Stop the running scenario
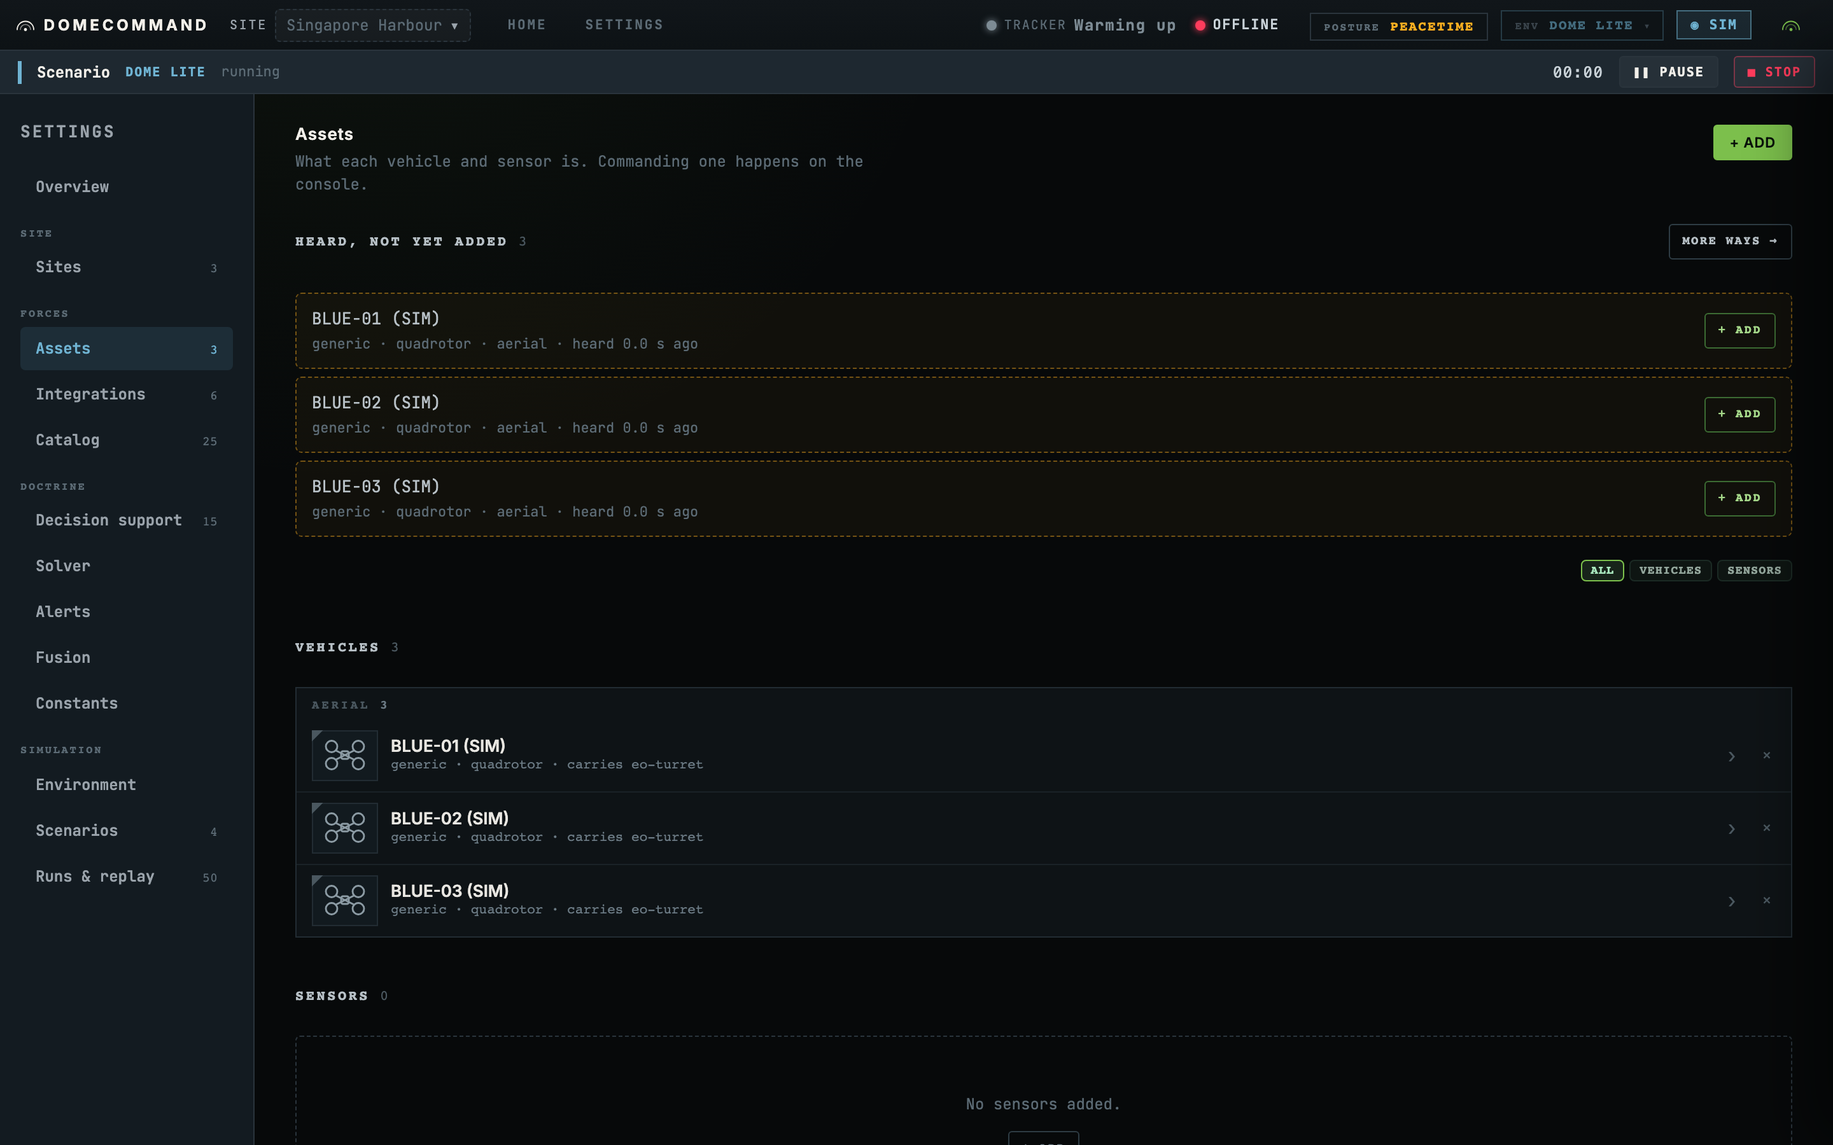This screenshot has width=1833, height=1145. click(x=1774, y=72)
